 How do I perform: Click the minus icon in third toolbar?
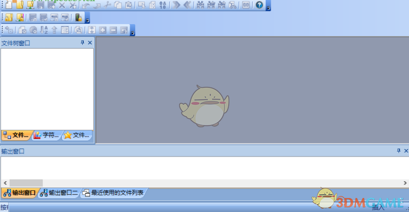coord(113,30)
